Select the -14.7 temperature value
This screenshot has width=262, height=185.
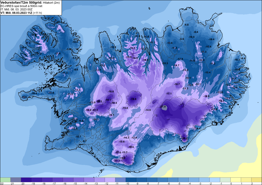pyautogui.click(x=176, y=65)
